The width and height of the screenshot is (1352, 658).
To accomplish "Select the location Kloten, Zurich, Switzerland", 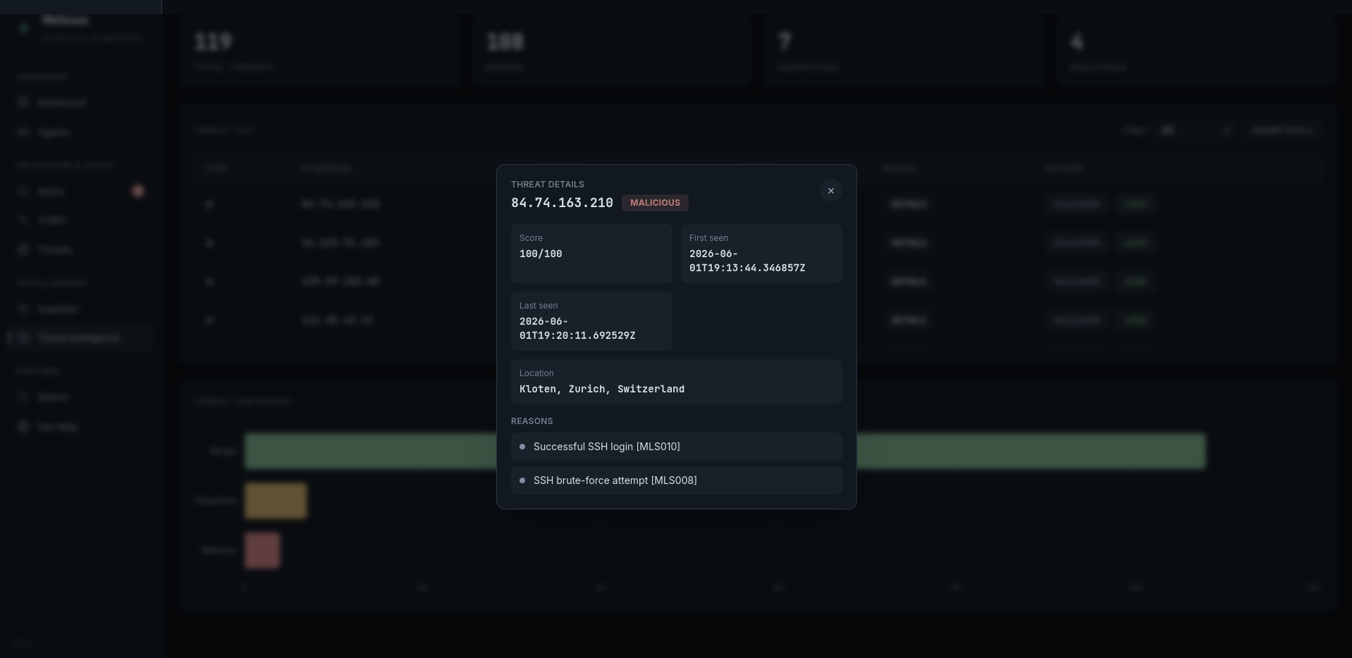I will click(x=602, y=389).
